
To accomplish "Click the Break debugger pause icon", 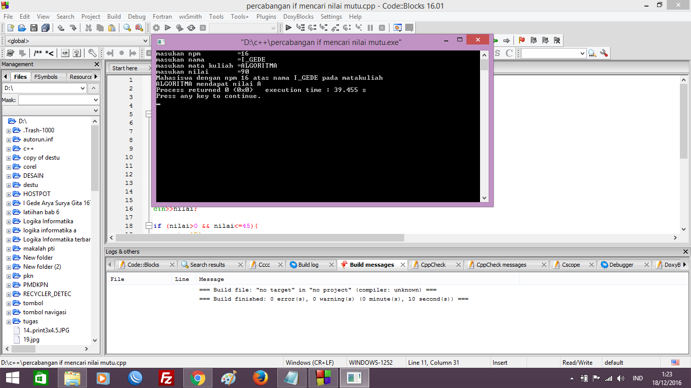I will [x=370, y=28].
